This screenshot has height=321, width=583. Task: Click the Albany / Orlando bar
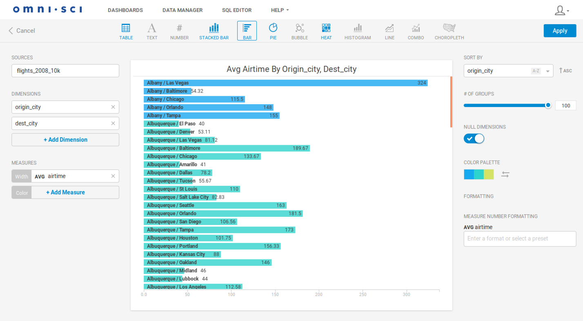208,107
